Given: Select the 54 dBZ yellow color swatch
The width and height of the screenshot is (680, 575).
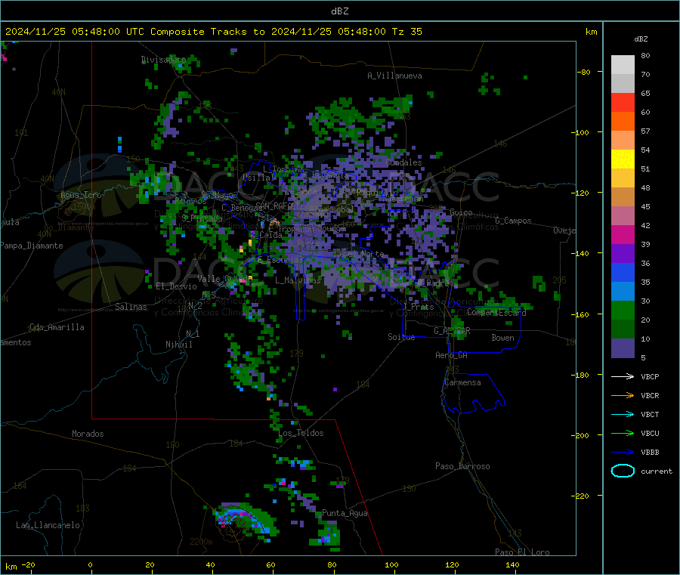Looking at the screenshot, I should 623,159.
